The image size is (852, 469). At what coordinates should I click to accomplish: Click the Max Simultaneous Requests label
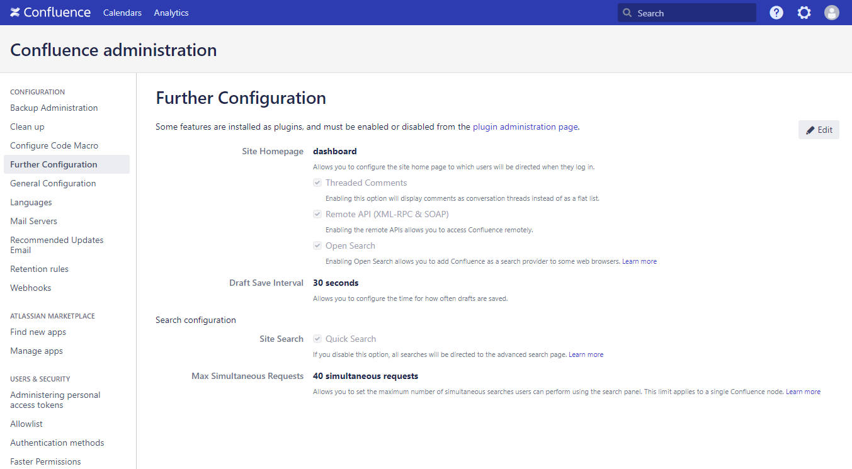click(x=247, y=376)
